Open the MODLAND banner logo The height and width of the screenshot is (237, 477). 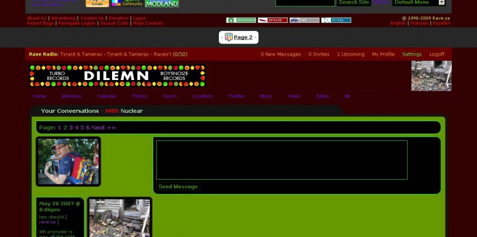[162, 4]
